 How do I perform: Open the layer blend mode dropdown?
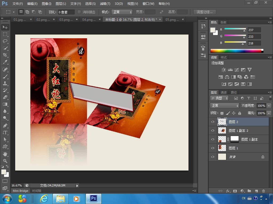pos(224,106)
